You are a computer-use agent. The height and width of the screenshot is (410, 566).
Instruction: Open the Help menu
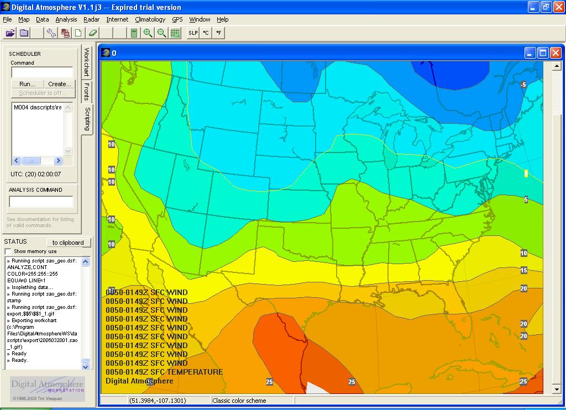click(222, 19)
